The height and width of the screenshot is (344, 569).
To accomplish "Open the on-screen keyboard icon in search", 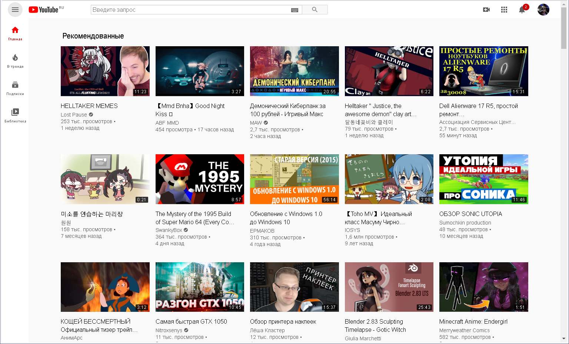I will [295, 10].
